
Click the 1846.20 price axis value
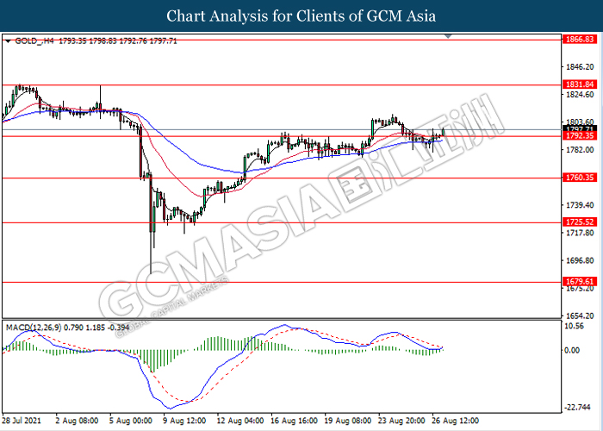pos(580,67)
